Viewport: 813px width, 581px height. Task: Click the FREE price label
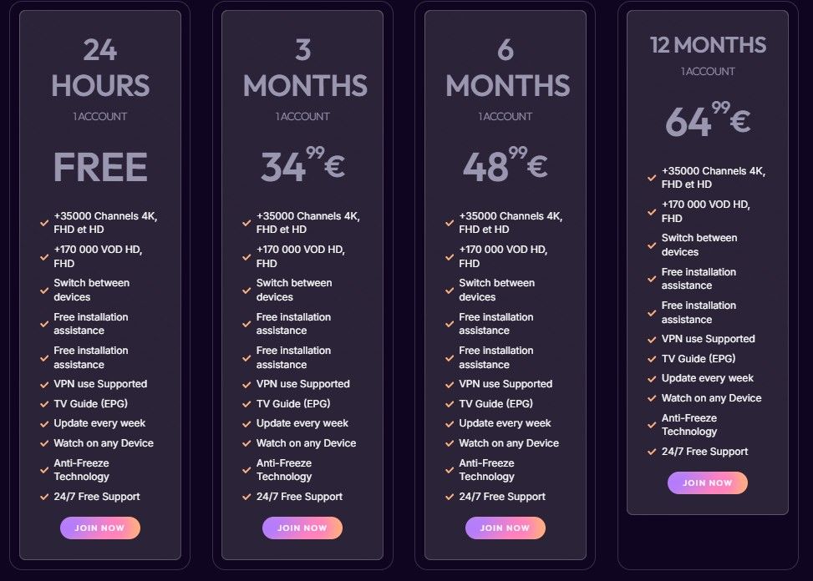pos(99,167)
